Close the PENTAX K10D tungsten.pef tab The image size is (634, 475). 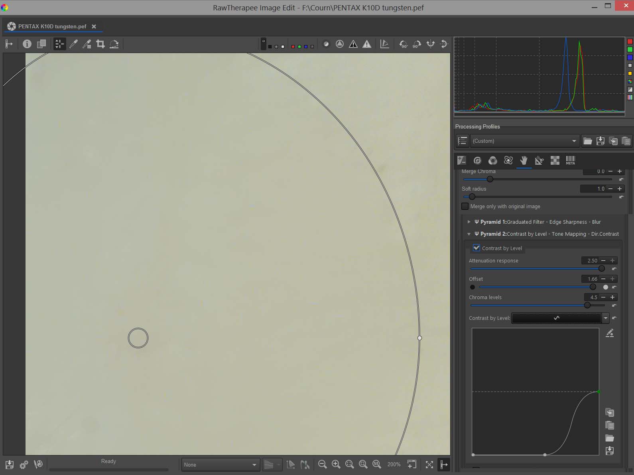click(x=94, y=26)
